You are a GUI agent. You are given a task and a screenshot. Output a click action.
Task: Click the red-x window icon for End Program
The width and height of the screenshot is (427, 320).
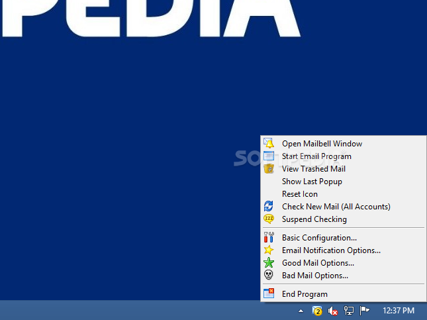pos(269,293)
